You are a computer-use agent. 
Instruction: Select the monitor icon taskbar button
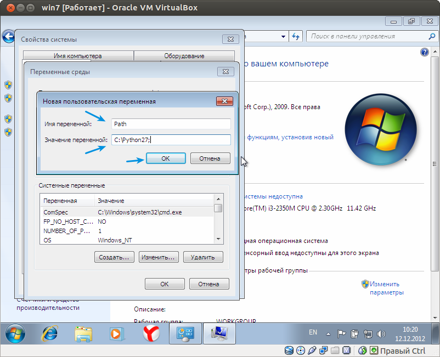coord(219,333)
